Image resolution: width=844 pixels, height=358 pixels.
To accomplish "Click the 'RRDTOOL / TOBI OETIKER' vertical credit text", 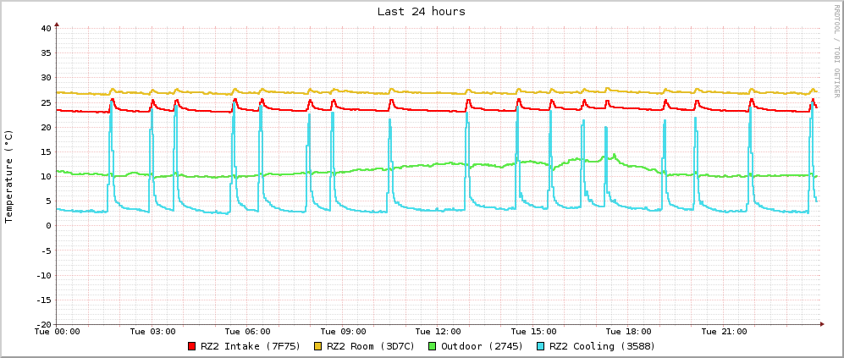I will [x=836, y=51].
